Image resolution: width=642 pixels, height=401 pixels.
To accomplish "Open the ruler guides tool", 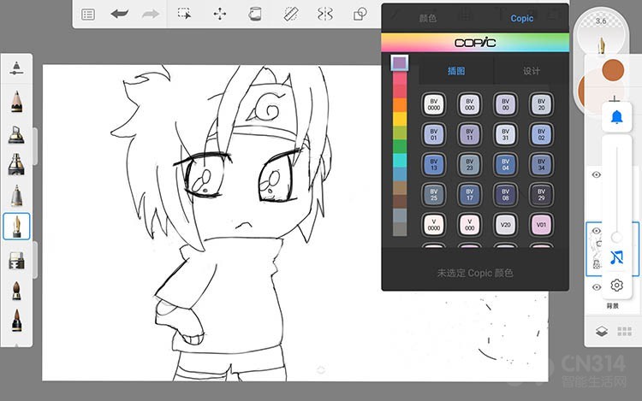I will [291, 15].
